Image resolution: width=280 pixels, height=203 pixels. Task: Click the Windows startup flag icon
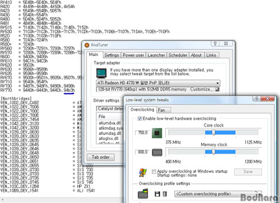pos(143,173)
